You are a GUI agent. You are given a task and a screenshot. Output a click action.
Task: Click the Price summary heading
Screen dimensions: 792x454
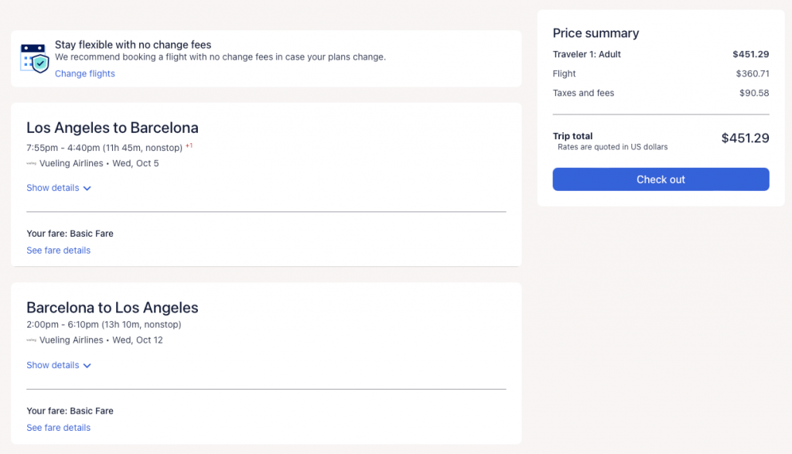[x=596, y=33]
